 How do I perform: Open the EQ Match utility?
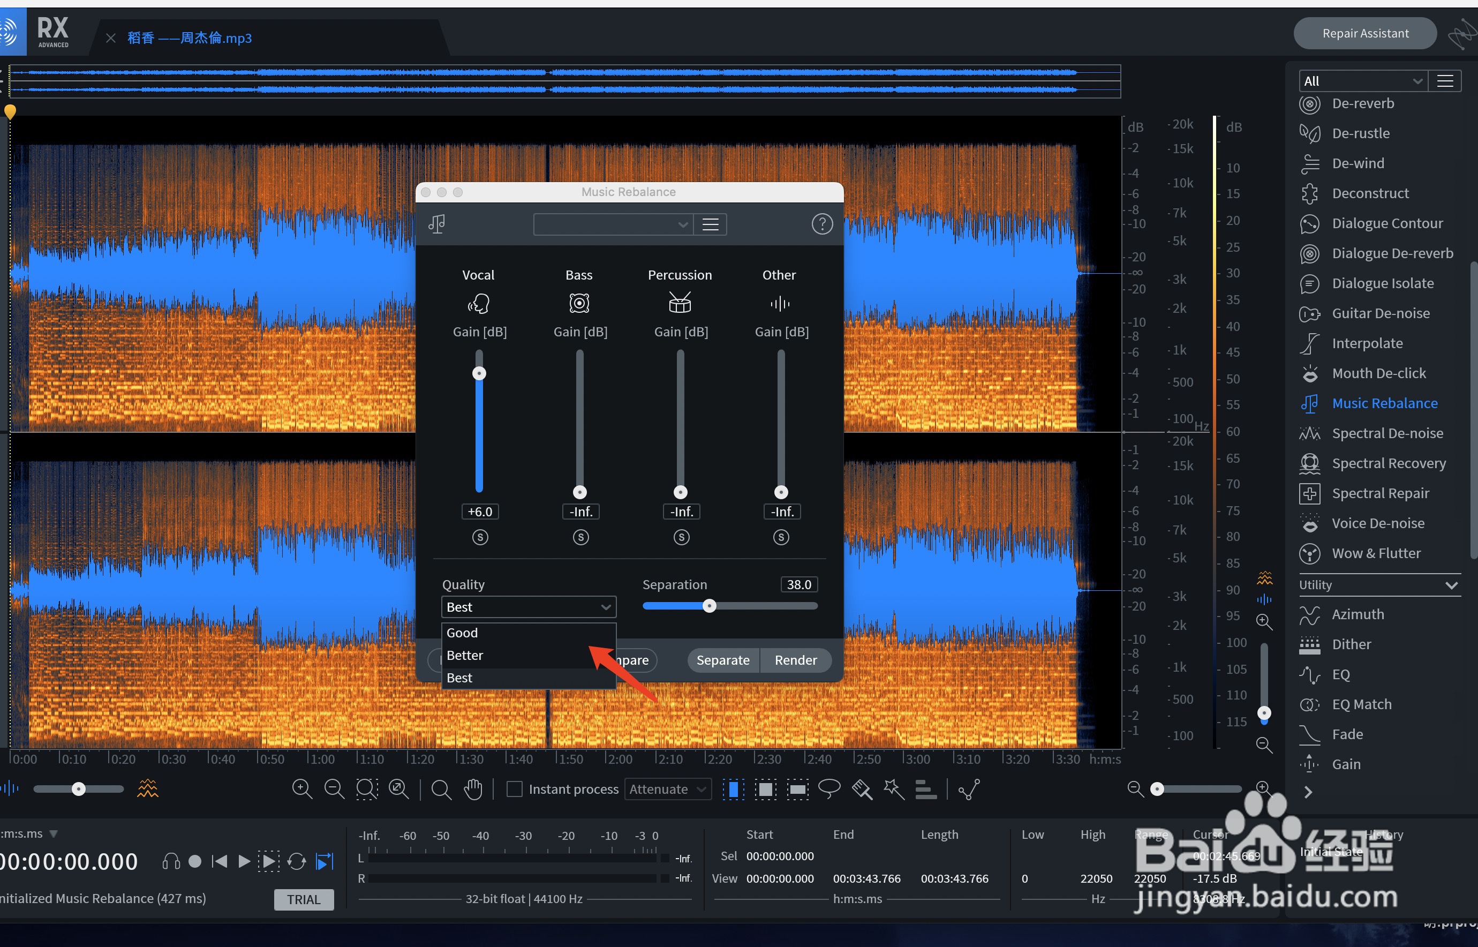(1361, 705)
